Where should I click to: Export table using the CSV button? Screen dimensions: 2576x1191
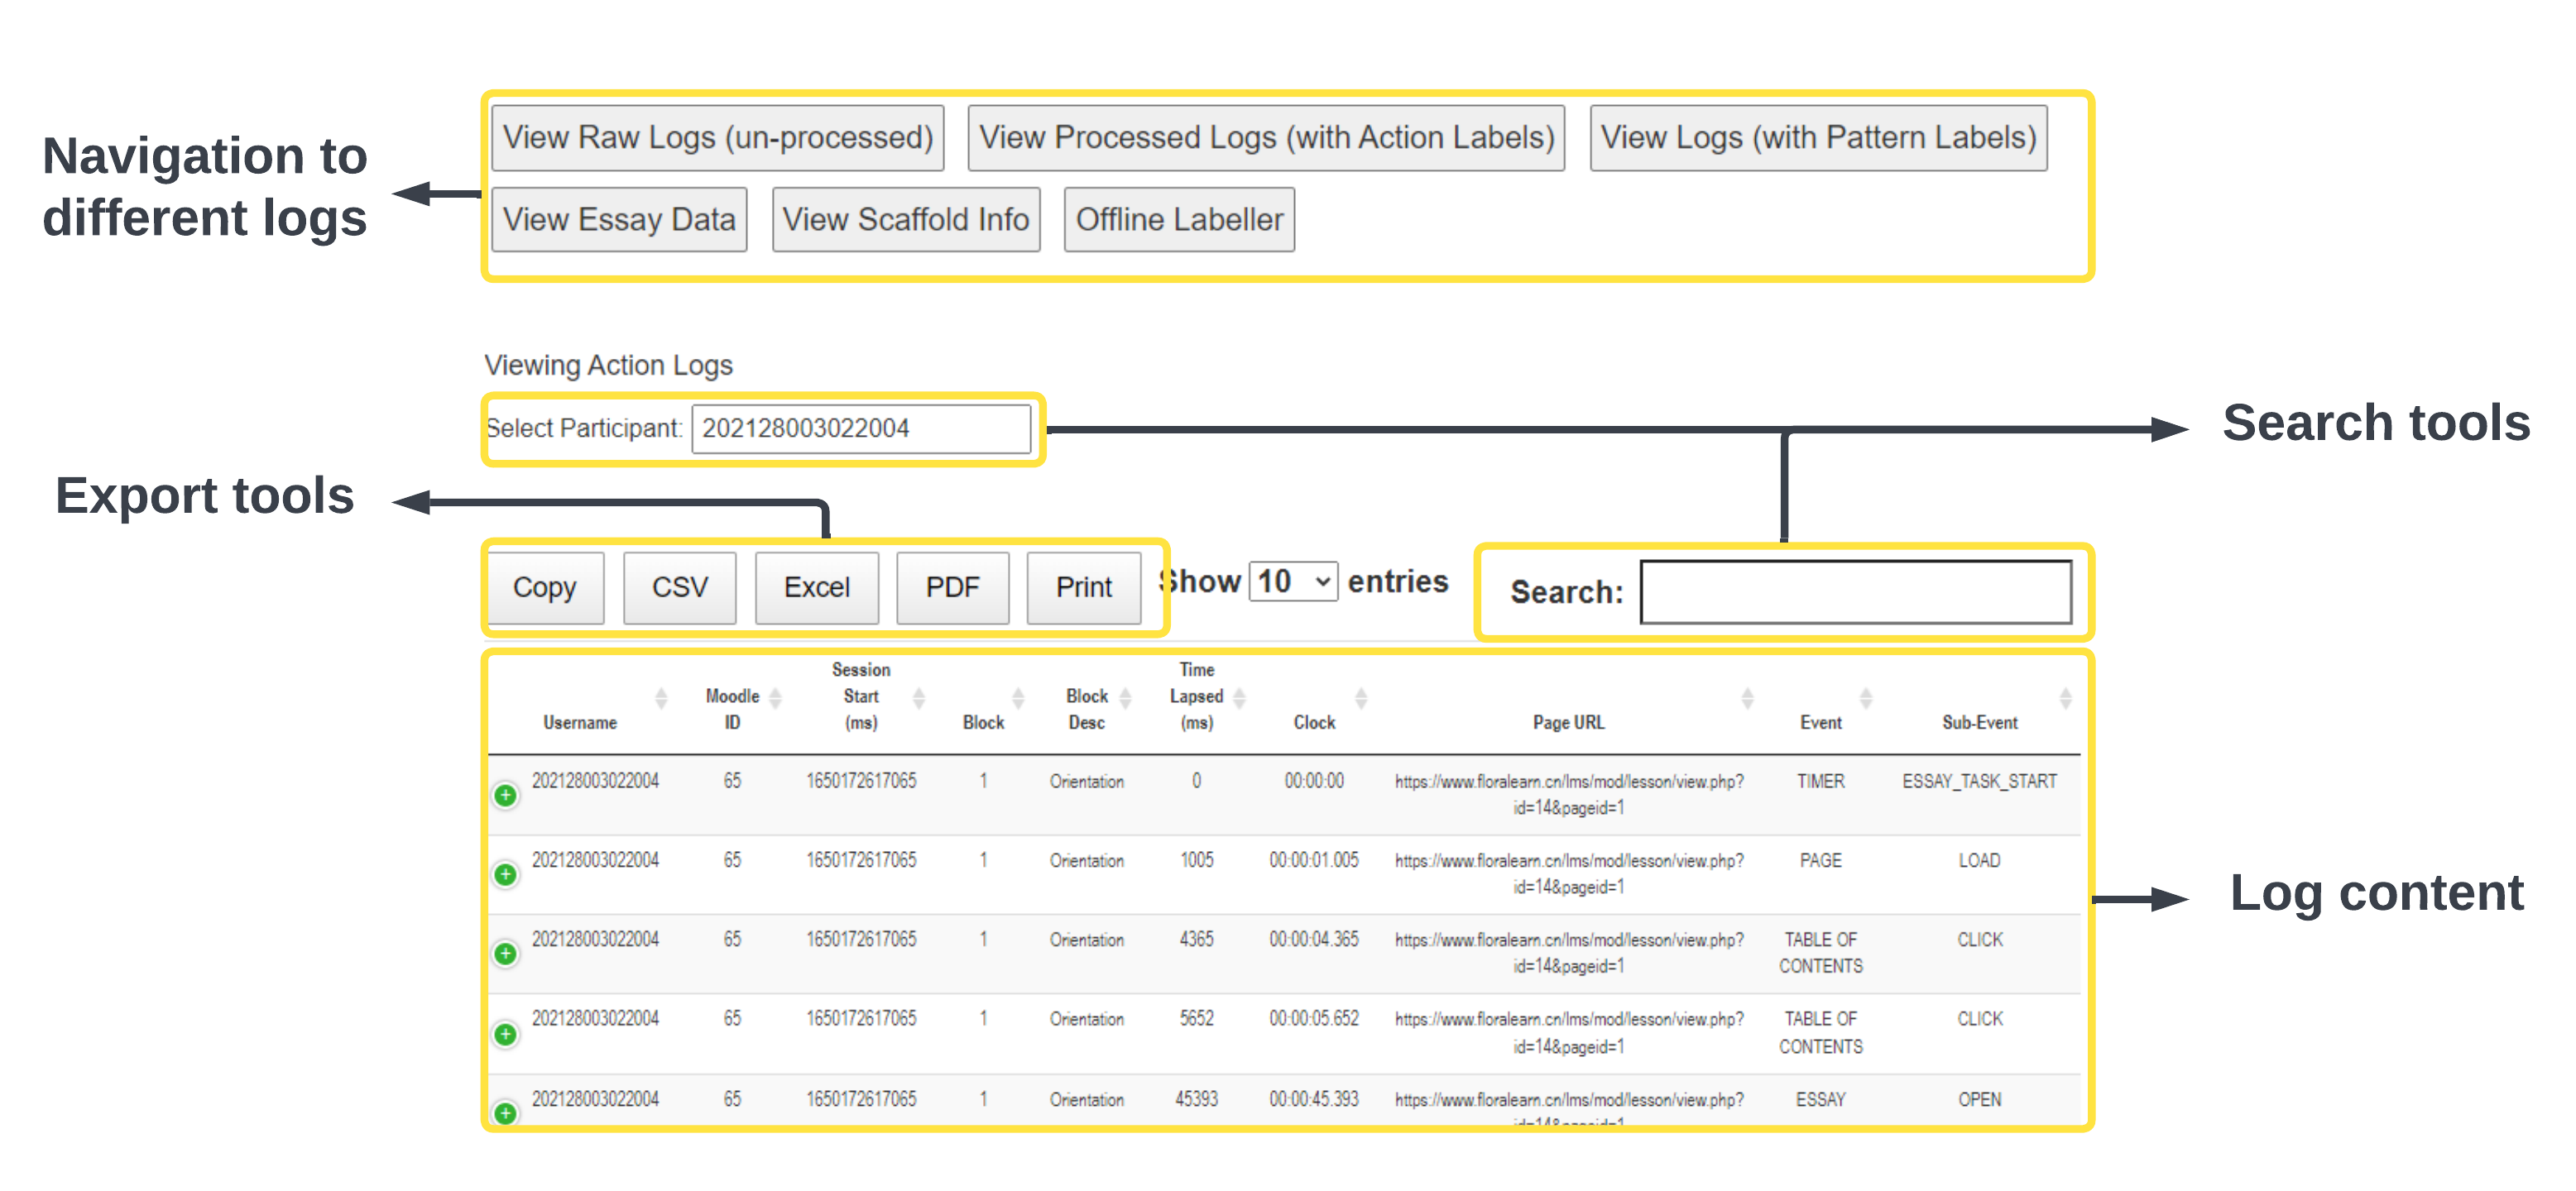tap(680, 587)
